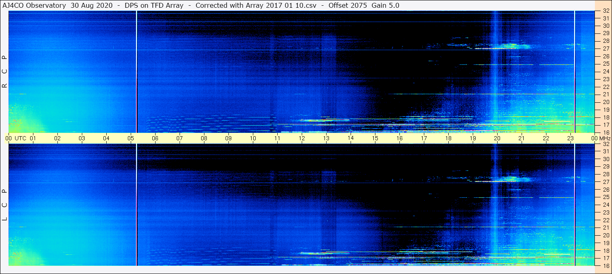Screen dimensions: 612x274
Task: Click the 09 hour mark on time axis
Action: 228,139
